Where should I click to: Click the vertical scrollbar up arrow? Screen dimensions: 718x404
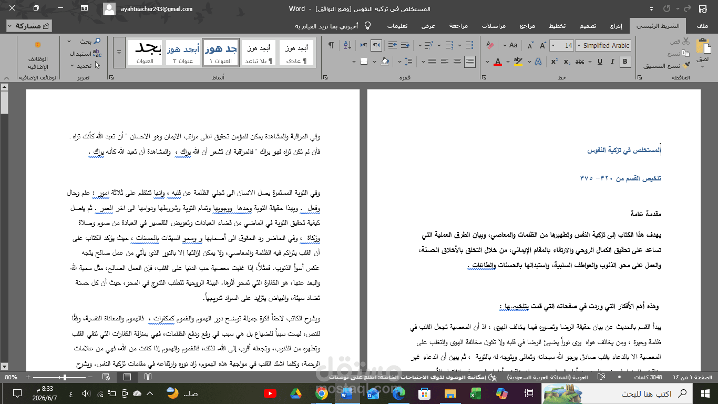click(x=5, y=87)
